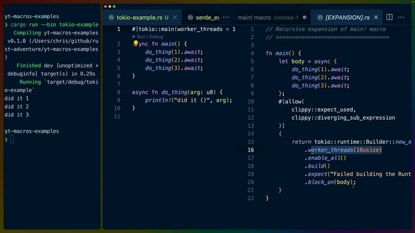
Task: Click Rust file icon on serde tab
Action: pyautogui.click(x=190, y=17)
